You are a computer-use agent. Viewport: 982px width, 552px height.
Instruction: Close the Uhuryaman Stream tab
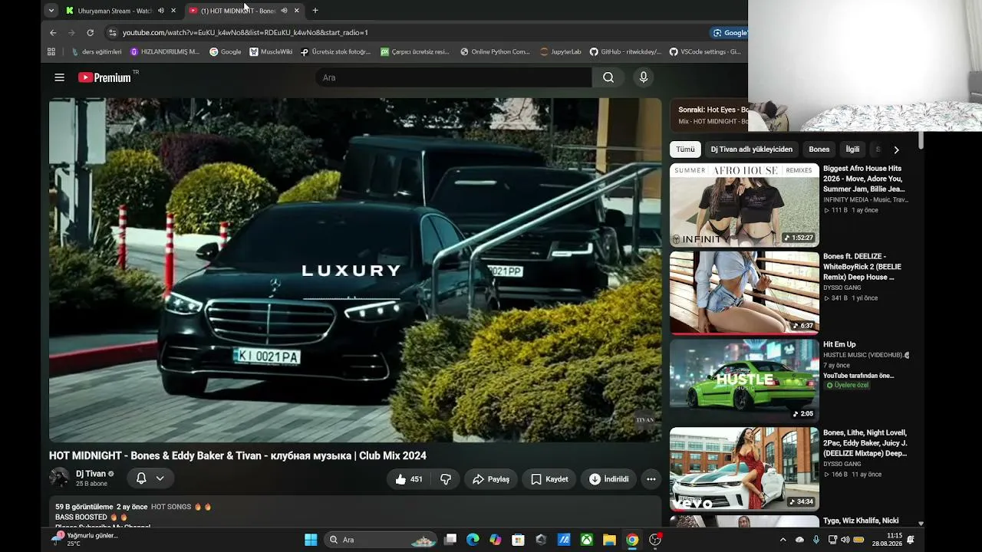(x=173, y=11)
